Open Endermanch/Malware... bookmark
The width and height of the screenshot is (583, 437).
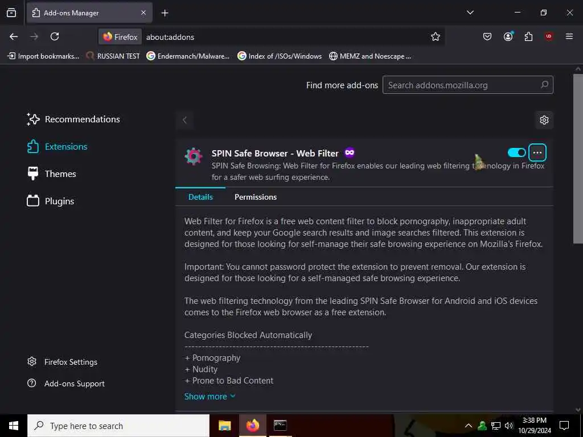(188, 56)
